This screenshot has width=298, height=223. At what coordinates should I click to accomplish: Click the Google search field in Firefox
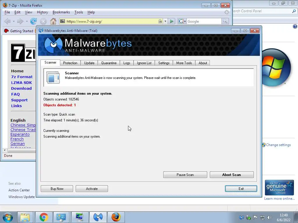pyautogui.click(x=204, y=21)
